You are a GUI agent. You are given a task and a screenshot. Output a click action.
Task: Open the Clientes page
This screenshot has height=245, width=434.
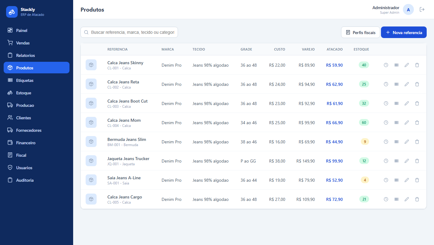pos(37,118)
